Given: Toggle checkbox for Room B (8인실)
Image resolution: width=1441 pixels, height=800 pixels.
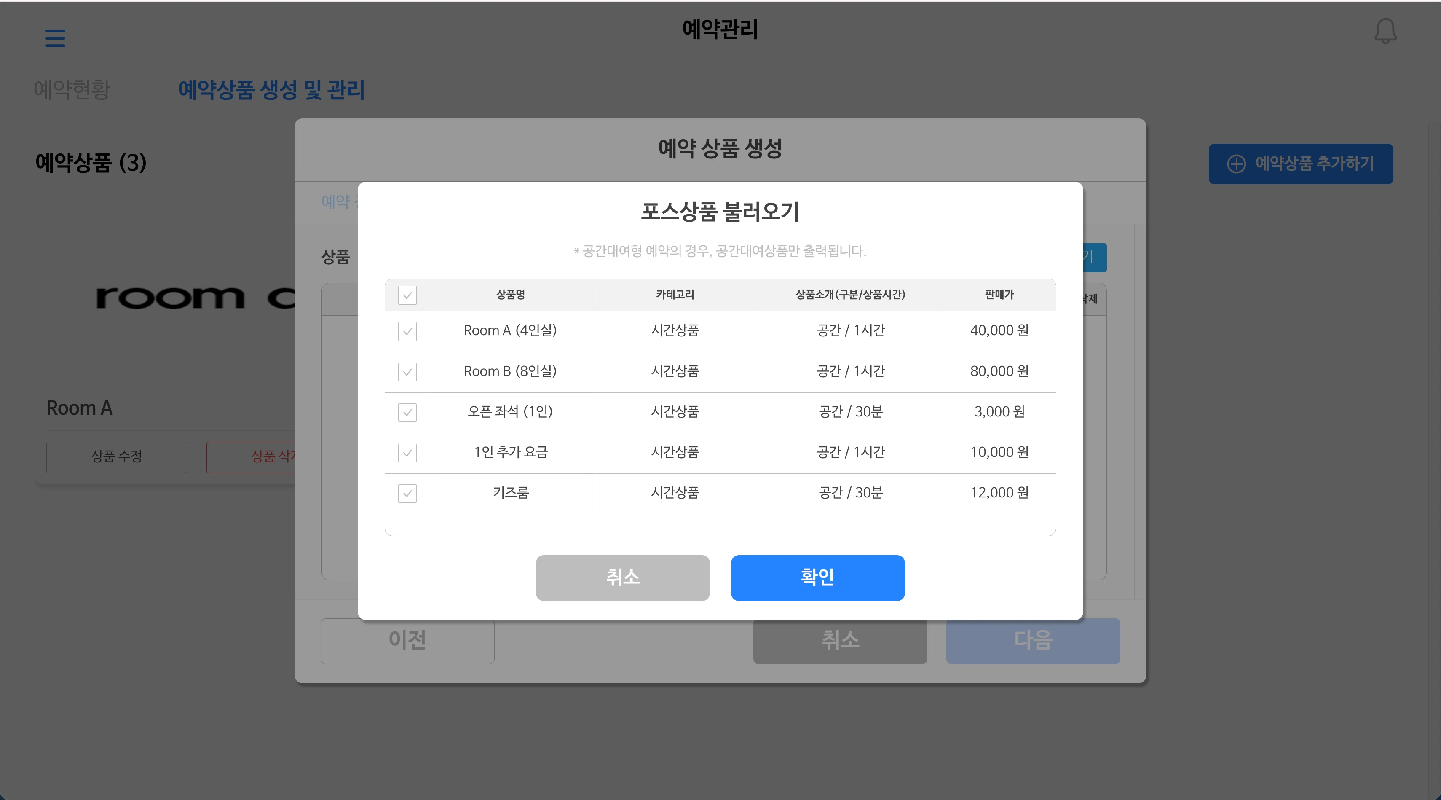Looking at the screenshot, I should coord(407,372).
